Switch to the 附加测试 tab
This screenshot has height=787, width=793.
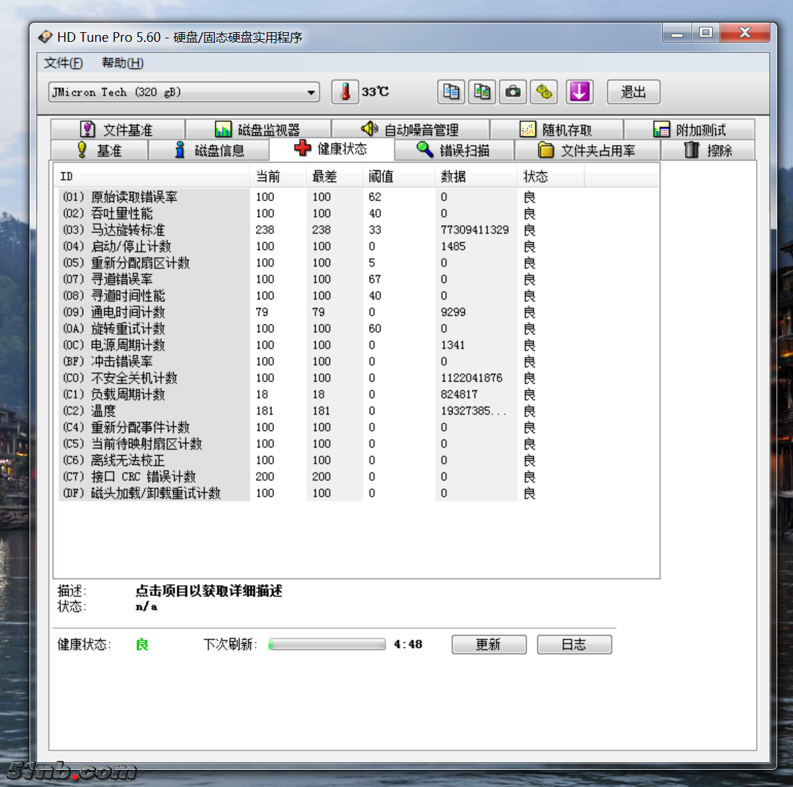tap(690, 130)
